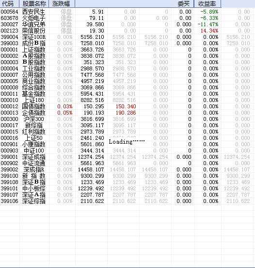The image size is (255, 268).
Task: Click the -5.89% yield value
Action: pos(209,12)
